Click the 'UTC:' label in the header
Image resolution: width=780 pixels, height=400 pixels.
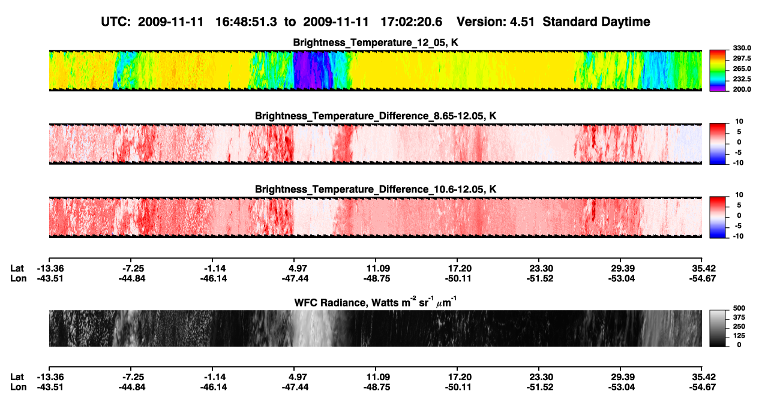pyautogui.click(x=115, y=22)
